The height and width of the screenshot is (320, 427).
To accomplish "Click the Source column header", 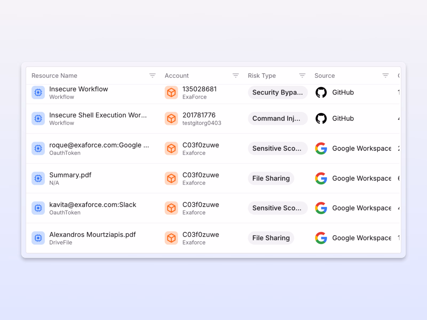I will 325,75.
